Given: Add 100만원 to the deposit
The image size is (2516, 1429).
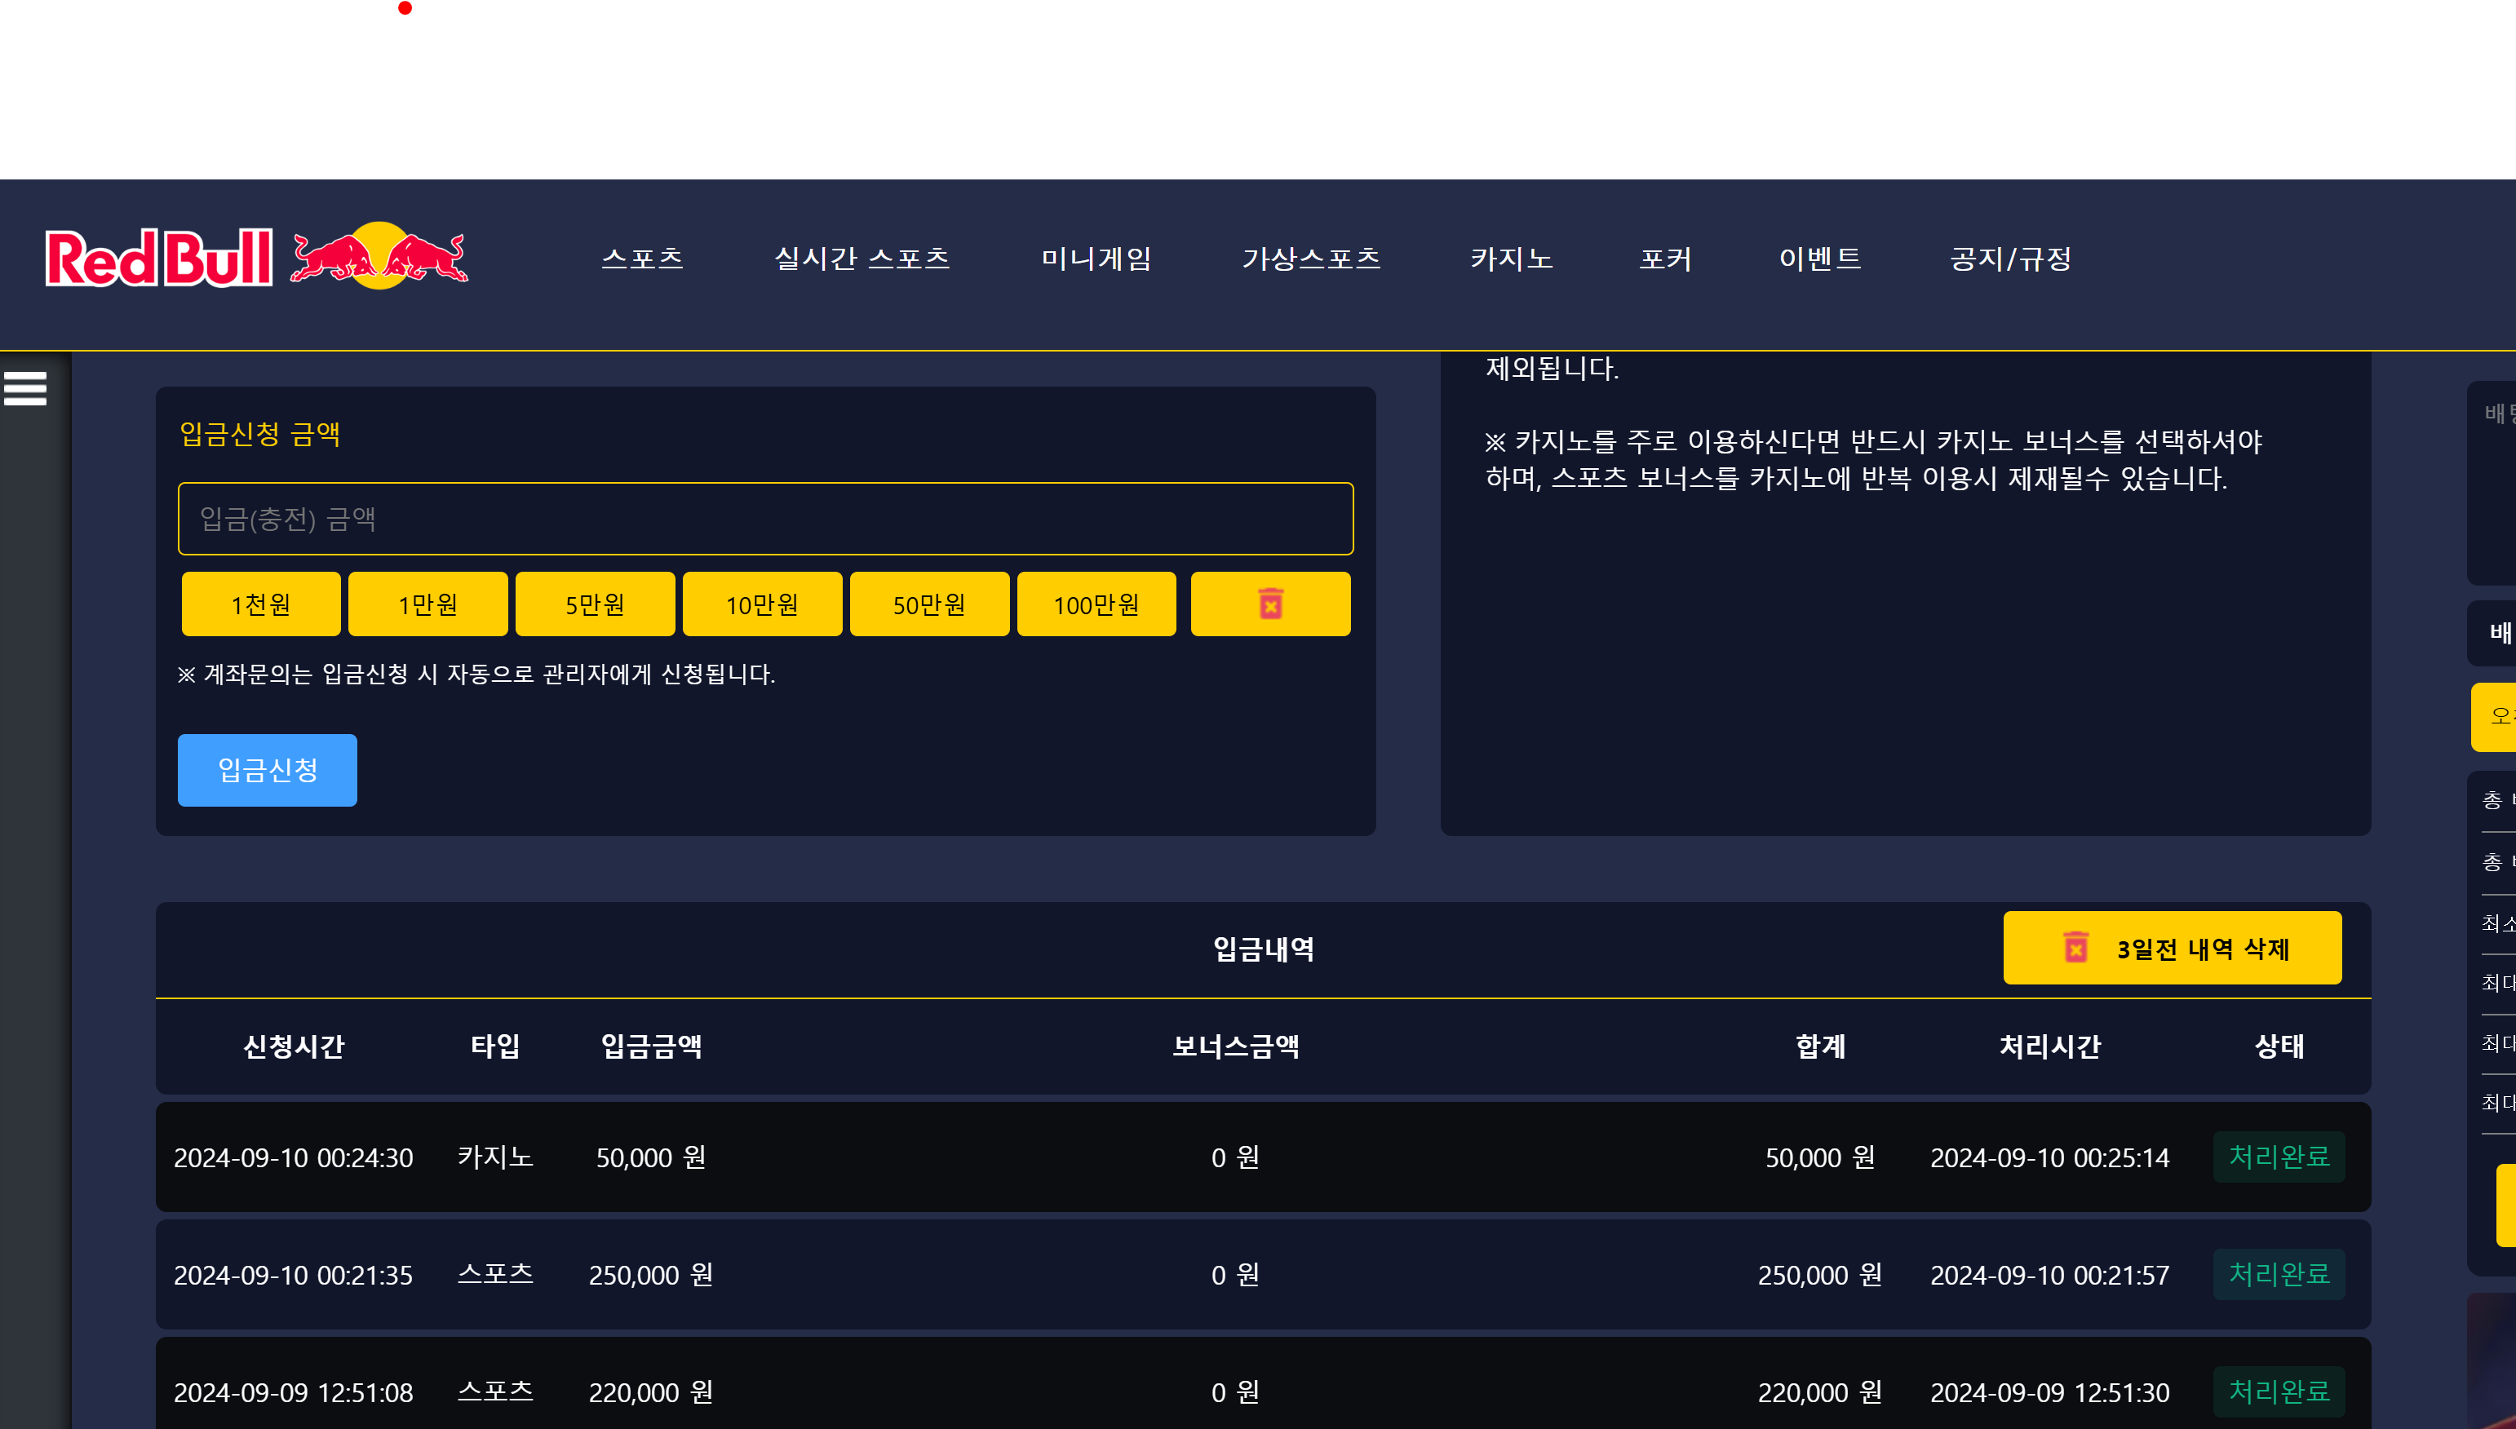Looking at the screenshot, I should tap(1096, 604).
